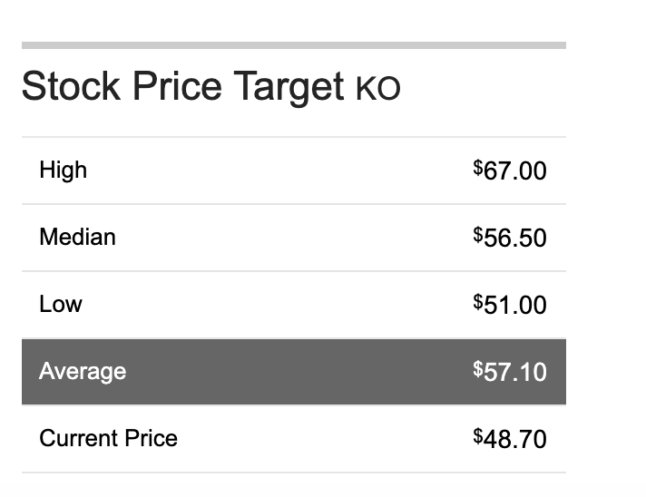Click the dark gap between Average and $57.10
Image resolution: width=646 pixels, height=497 pixels.
(x=299, y=372)
